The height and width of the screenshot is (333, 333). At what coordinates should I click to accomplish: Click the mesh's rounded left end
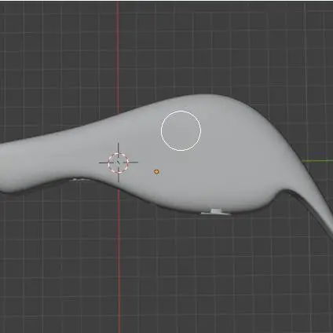[8, 167]
